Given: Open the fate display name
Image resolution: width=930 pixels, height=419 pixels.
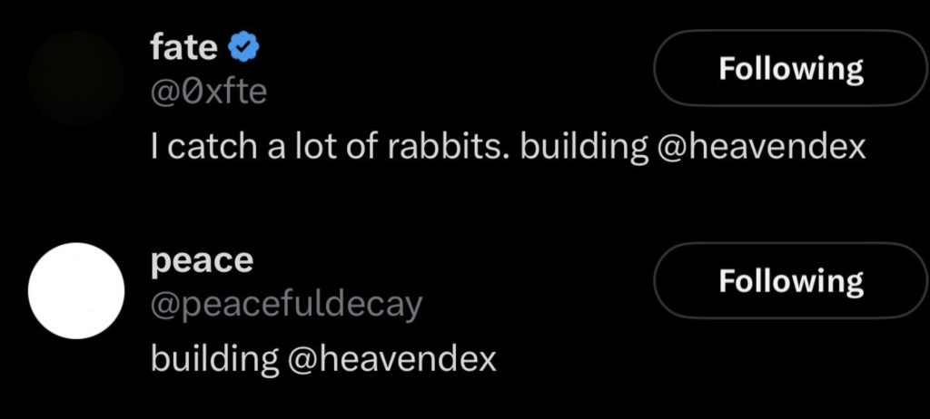Looking at the screenshot, I should [183, 47].
